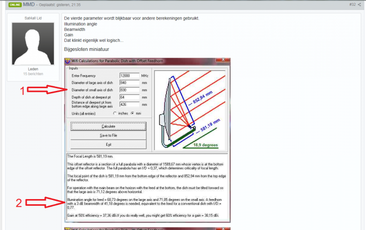The image size is (366, 230).
Task: Click the large axis diameter field
Action: point(129,83)
